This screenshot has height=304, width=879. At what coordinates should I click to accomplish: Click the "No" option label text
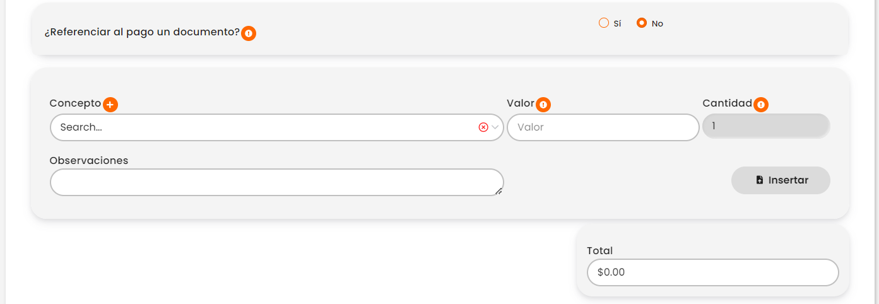[x=658, y=24]
